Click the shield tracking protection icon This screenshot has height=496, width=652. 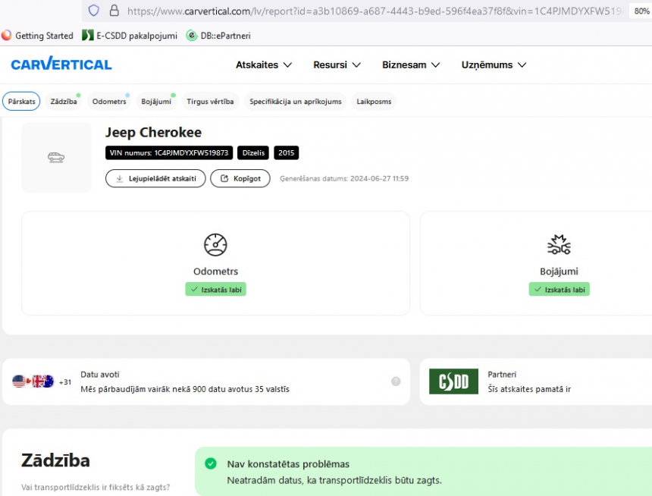94,11
